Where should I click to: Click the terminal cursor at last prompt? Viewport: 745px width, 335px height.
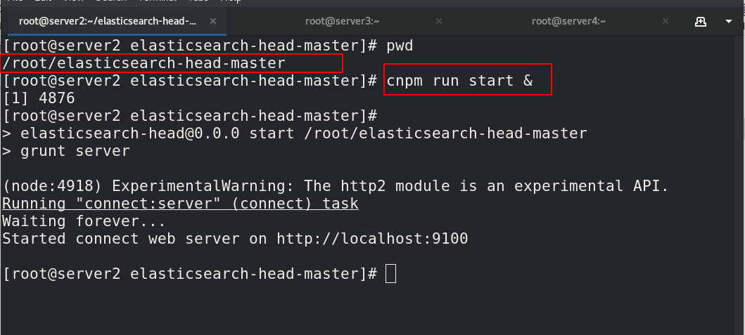point(390,274)
